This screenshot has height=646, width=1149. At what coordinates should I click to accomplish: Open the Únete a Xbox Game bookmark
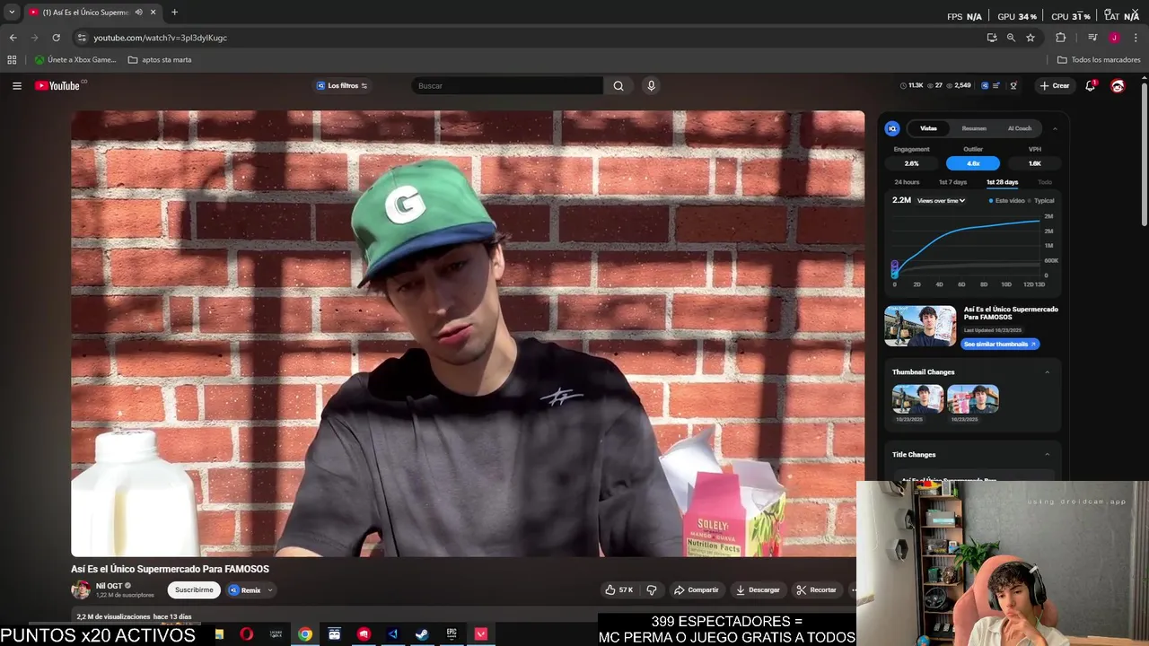[x=75, y=60]
